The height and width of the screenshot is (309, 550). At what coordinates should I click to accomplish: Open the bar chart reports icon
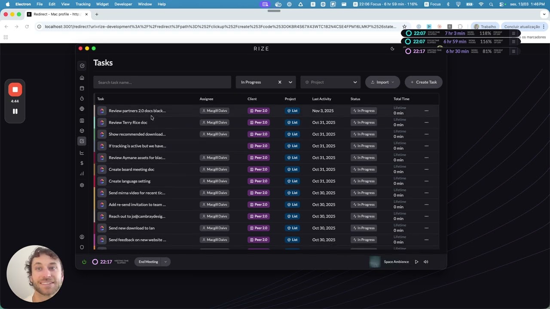coord(82,173)
